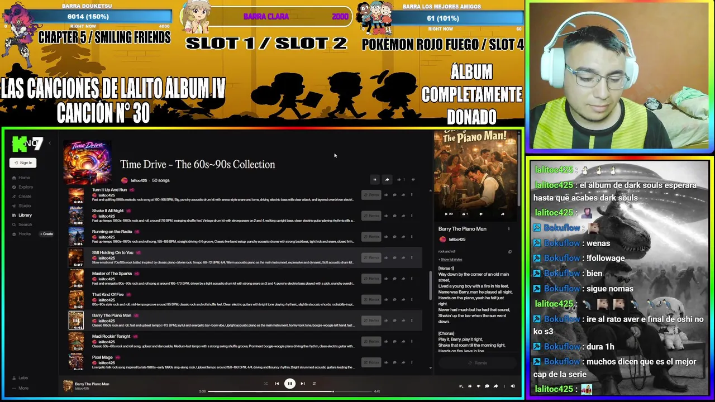The image size is (715, 402).
Task: Comment on the That Kind Of Fire song
Action: (x=394, y=299)
